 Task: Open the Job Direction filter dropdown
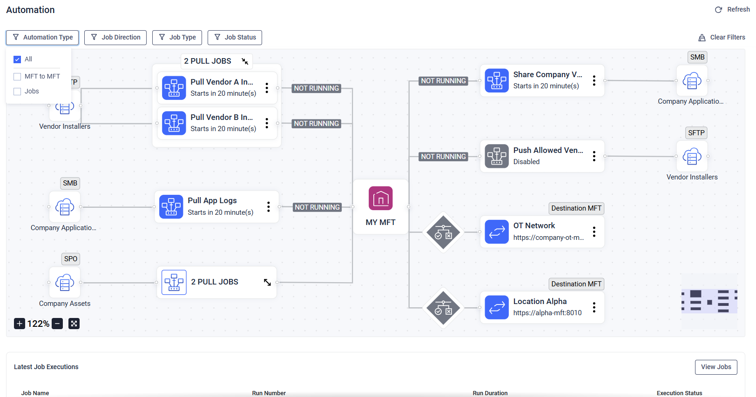pyautogui.click(x=115, y=38)
